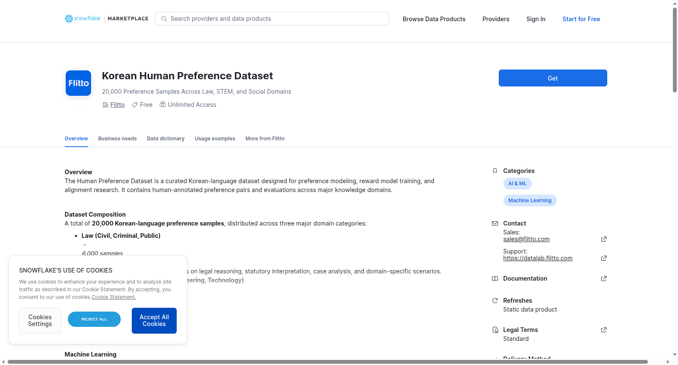The image size is (678, 365).
Task: Click the search magnifier icon
Action: 164,19
